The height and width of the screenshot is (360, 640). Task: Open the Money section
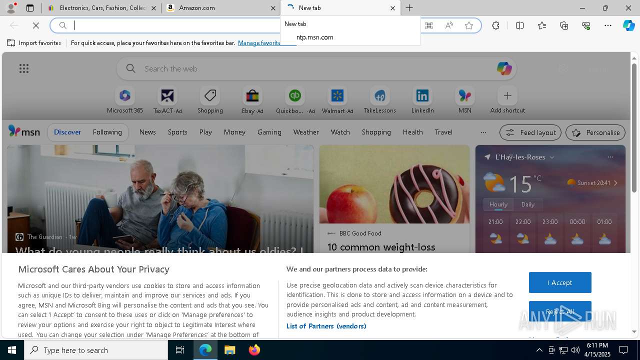pos(234,132)
